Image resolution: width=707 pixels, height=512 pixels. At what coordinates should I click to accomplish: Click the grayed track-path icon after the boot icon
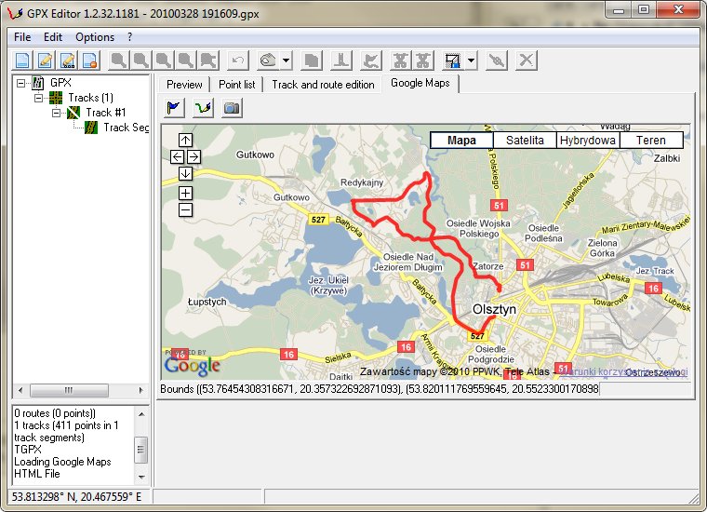(371, 60)
